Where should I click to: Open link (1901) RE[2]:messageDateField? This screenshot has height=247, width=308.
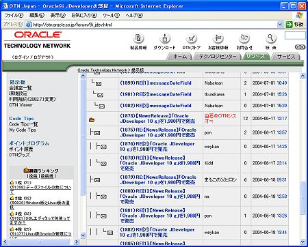pyautogui.click(x=155, y=94)
